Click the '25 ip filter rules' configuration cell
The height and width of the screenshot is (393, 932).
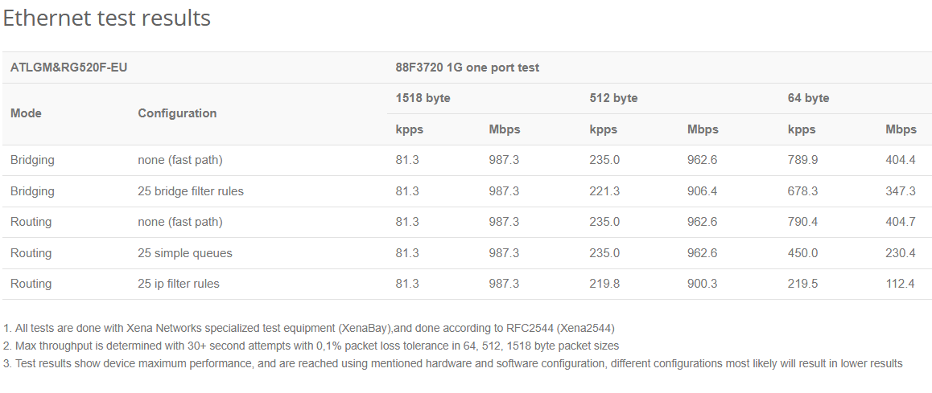[x=179, y=284]
